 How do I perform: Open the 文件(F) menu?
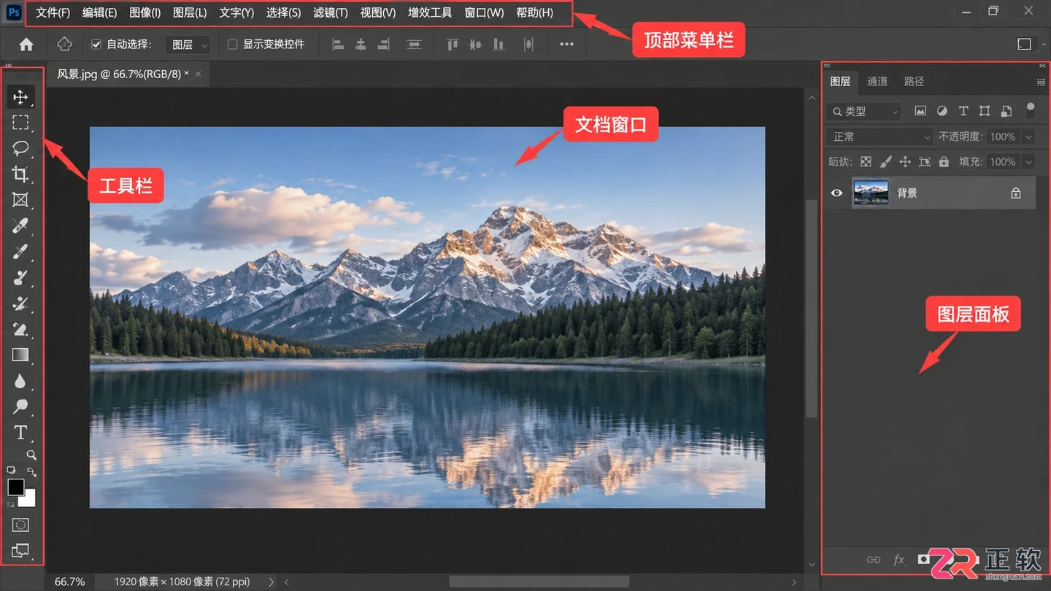click(53, 12)
